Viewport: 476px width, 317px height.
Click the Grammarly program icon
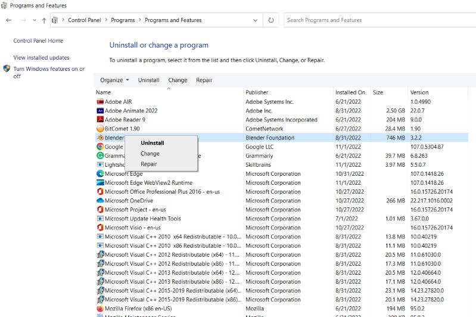click(x=100, y=156)
